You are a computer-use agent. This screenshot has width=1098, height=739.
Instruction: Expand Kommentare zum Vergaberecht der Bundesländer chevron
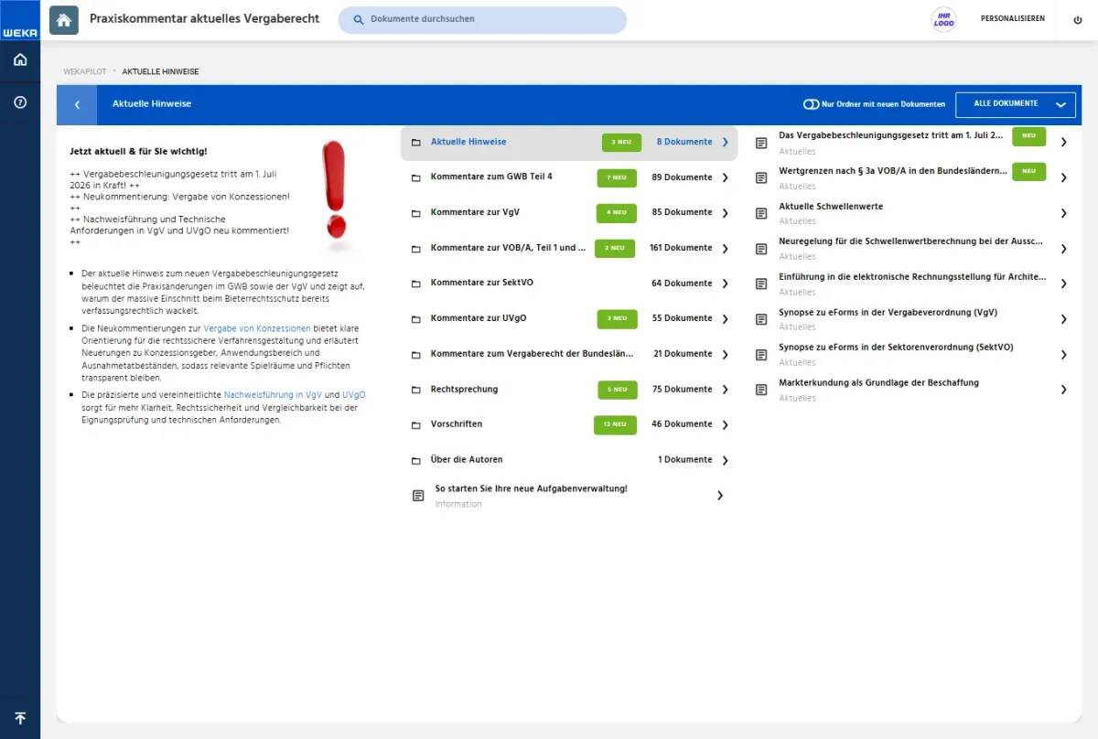coord(725,354)
